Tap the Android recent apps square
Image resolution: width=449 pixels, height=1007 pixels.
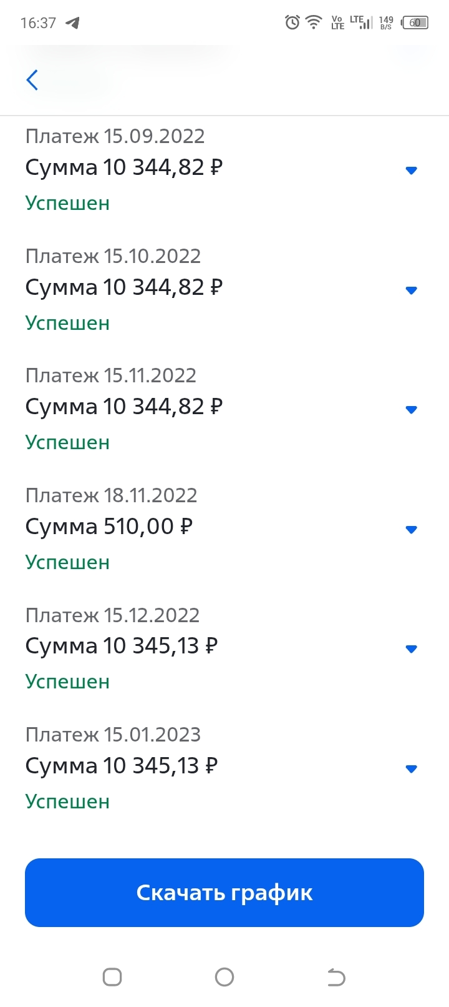pos(112,976)
